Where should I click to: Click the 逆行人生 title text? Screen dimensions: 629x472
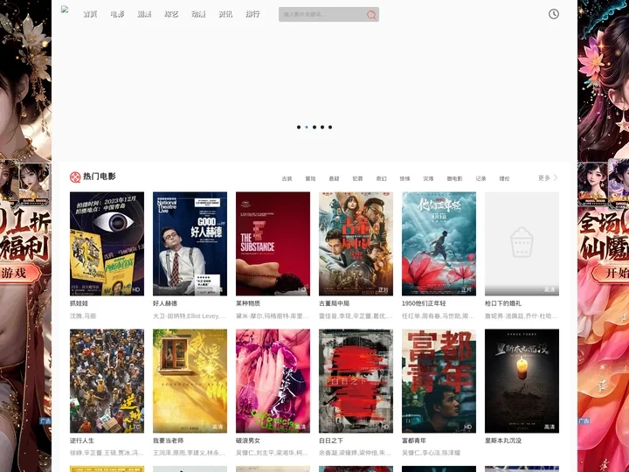82,441
